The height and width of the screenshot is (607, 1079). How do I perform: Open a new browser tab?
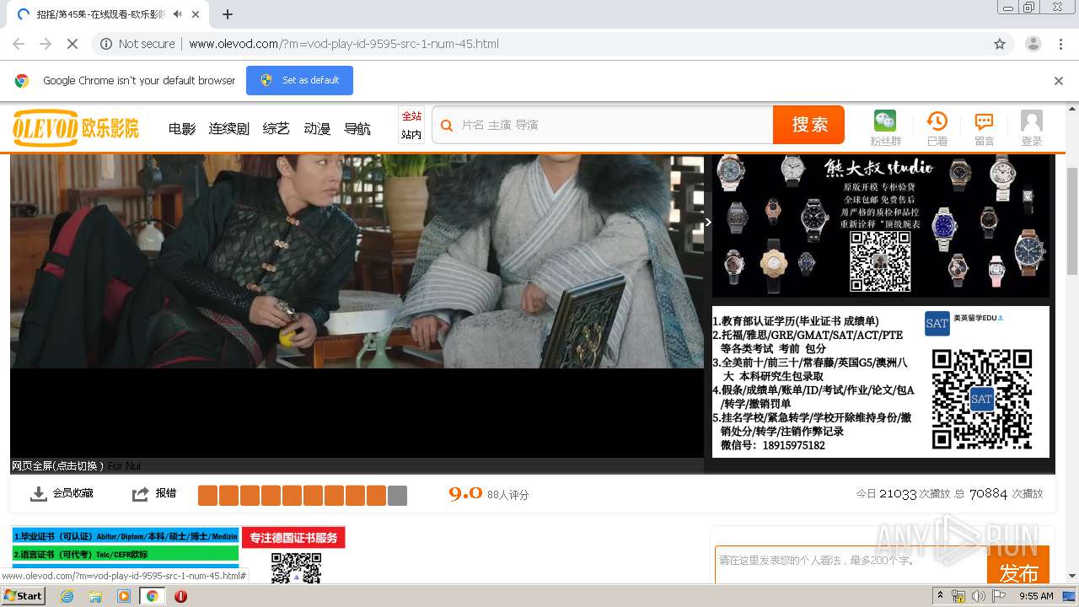[228, 14]
